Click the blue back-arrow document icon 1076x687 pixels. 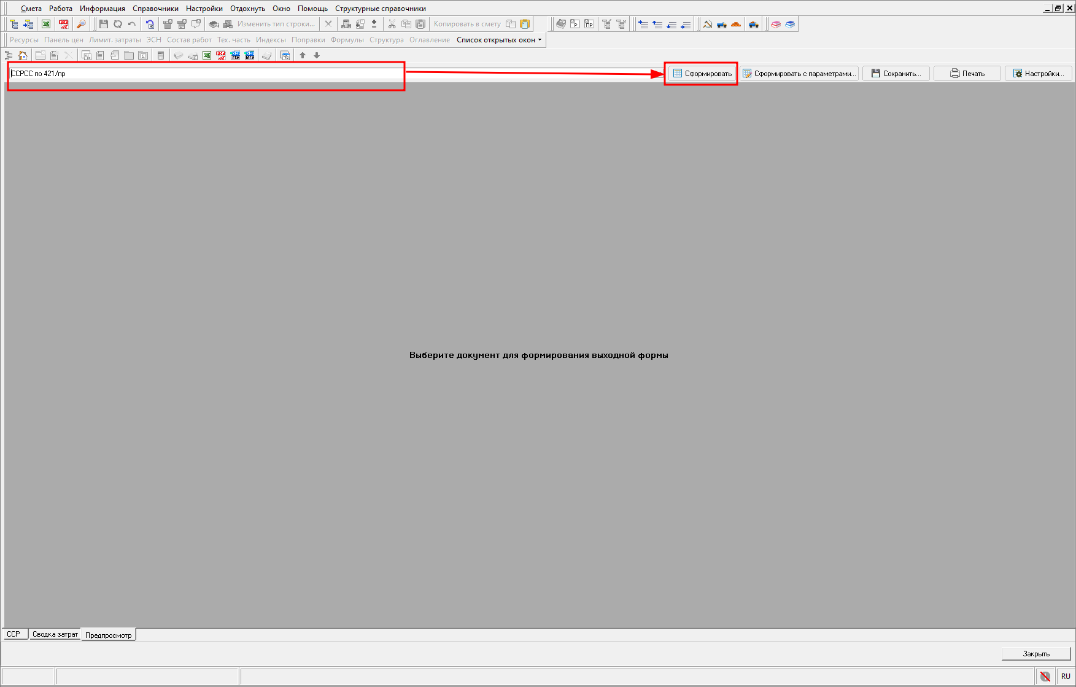click(x=150, y=24)
